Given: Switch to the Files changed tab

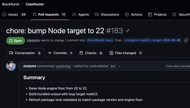Looking at the screenshot, I should (x=126, y=53).
